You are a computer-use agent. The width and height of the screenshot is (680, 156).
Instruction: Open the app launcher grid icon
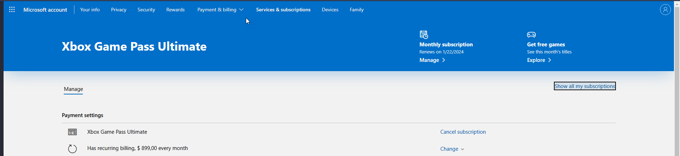tap(12, 10)
